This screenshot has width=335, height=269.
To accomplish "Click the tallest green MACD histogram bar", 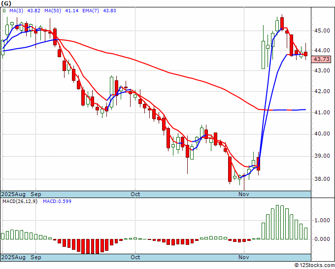I will point(277,222).
